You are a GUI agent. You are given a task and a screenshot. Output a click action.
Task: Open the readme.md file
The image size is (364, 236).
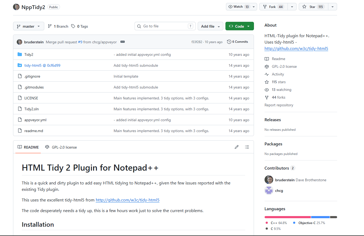coord(34,131)
